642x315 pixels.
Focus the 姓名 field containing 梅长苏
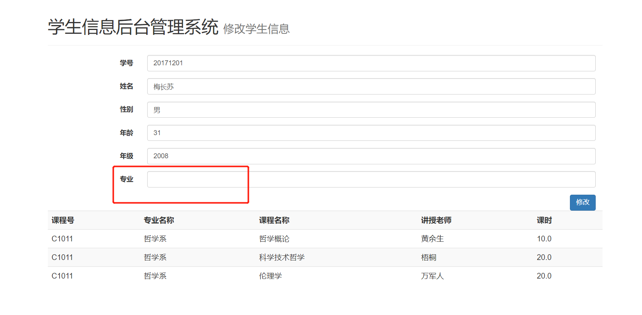(371, 87)
